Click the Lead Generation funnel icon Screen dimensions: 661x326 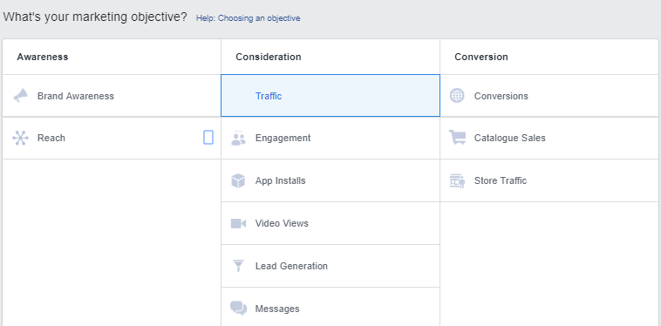(239, 266)
